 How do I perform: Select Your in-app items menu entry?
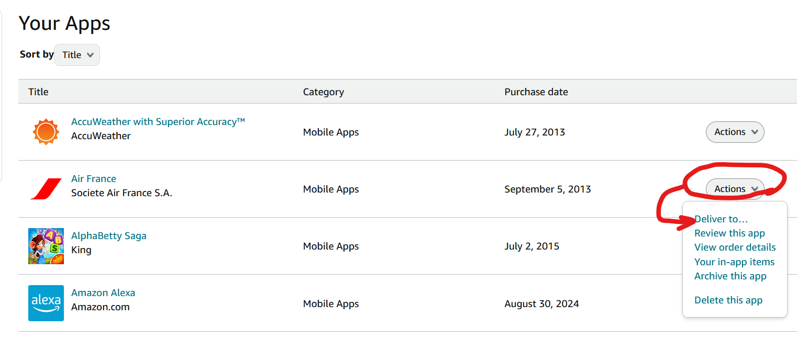pos(734,262)
